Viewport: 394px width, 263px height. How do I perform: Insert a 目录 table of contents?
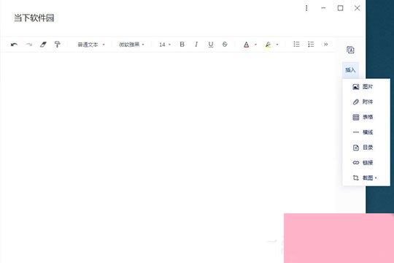(x=366, y=148)
